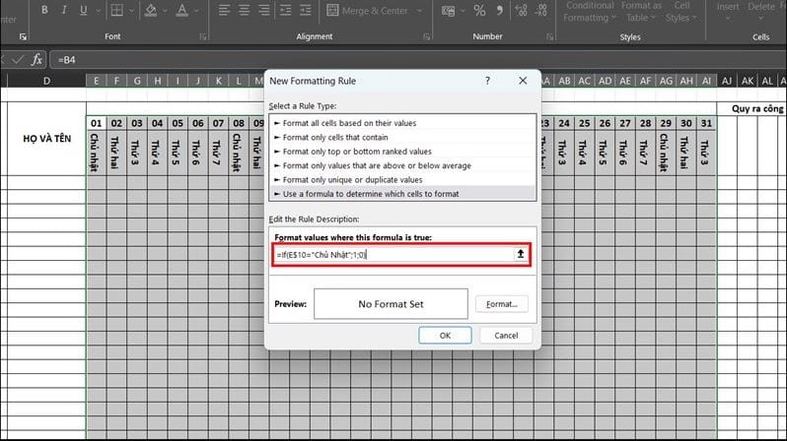The width and height of the screenshot is (787, 441).
Task: Apply Fill Color bucket icon
Action: tap(151, 10)
